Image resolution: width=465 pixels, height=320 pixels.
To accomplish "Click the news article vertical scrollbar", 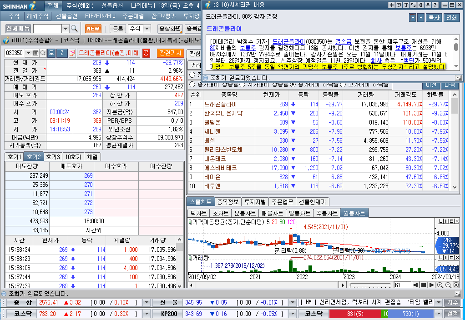I will 456,53.
